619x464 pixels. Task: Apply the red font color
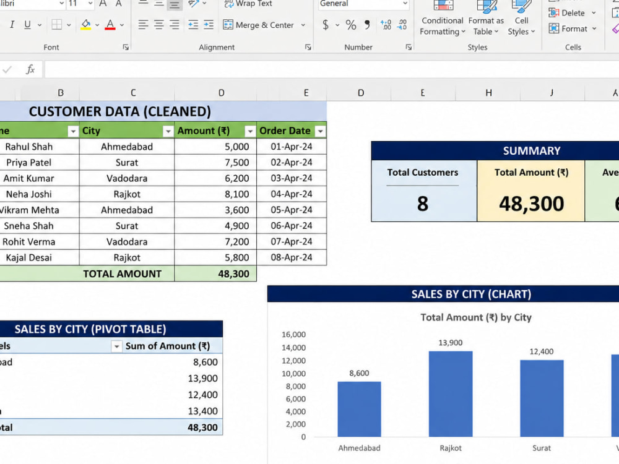pyautogui.click(x=111, y=25)
